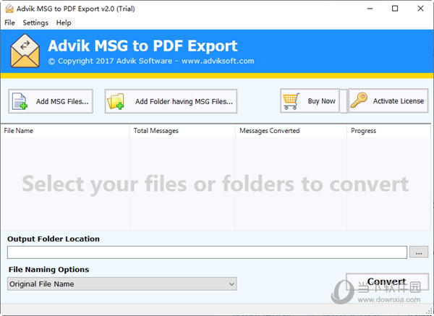The image size is (434, 316).
Task: Click the folder-plus icon on Add Folder button
Action: click(x=116, y=101)
